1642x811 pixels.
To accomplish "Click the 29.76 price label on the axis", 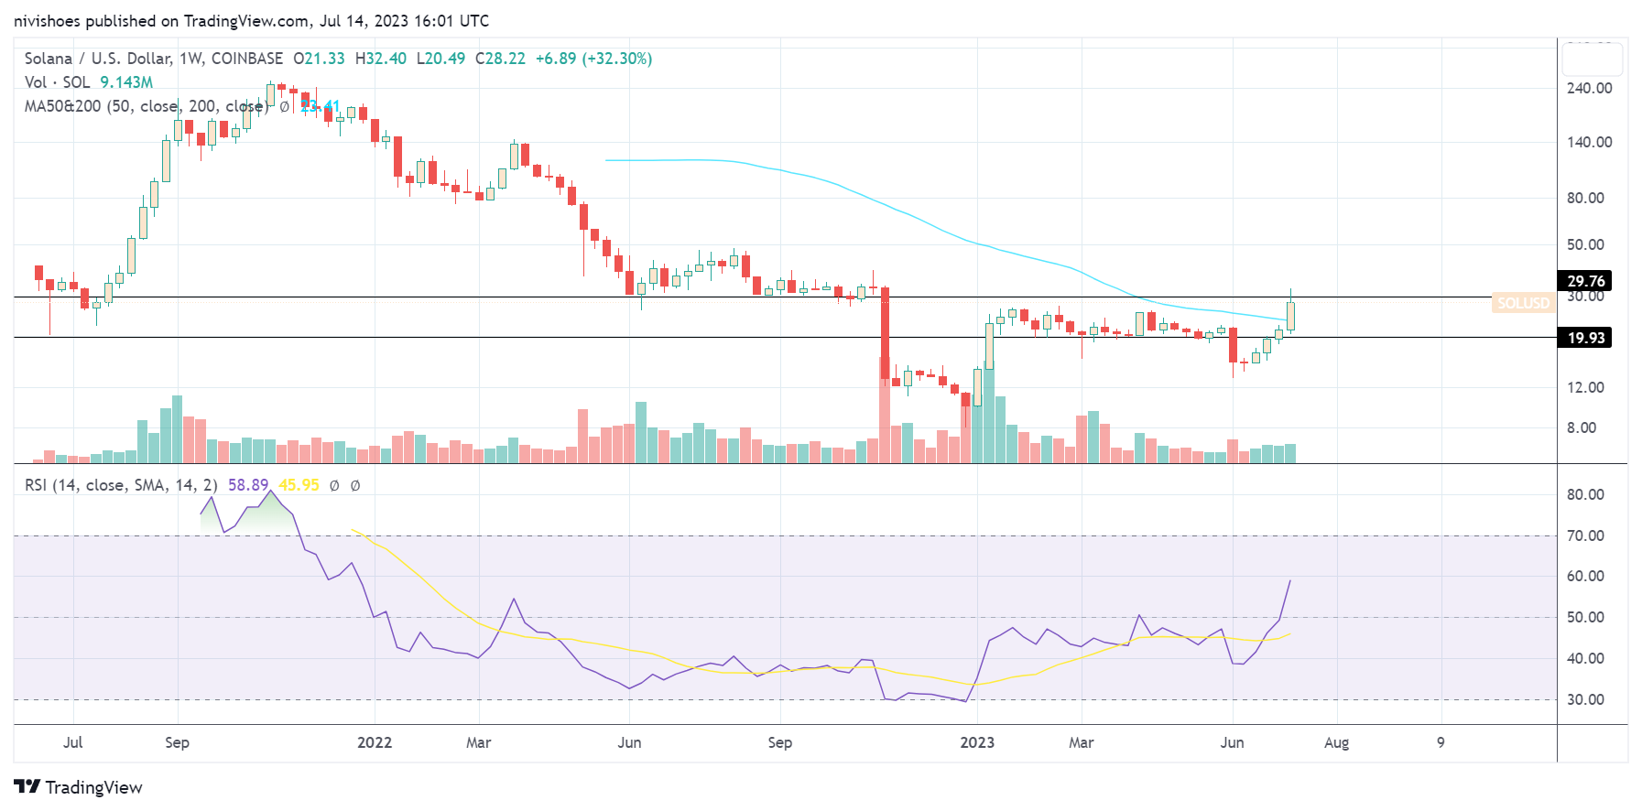I will pyautogui.click(x=1585, y=281).
